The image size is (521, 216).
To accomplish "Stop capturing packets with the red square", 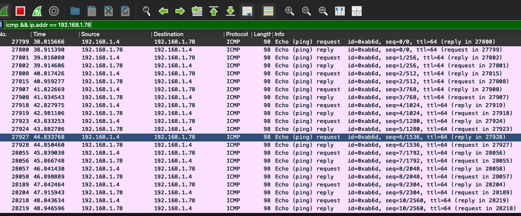I will click(x=20, y=11).
